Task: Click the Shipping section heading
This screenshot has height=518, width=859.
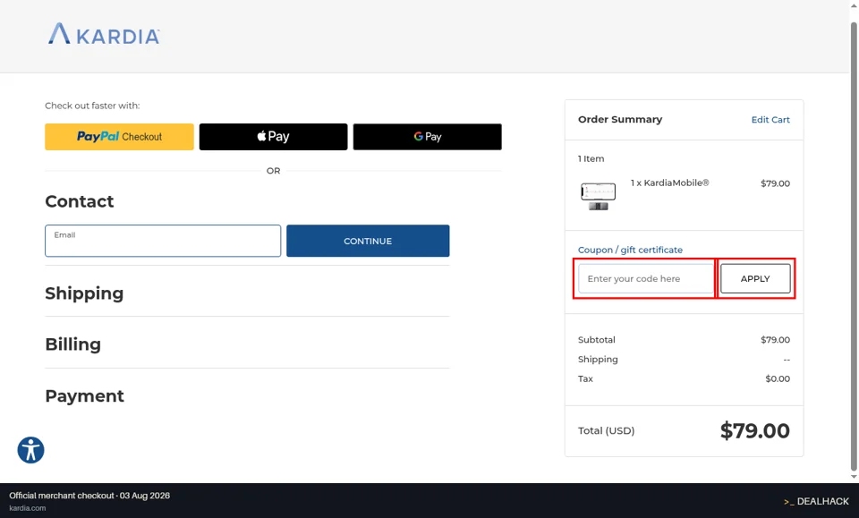Action: (84, 293)
